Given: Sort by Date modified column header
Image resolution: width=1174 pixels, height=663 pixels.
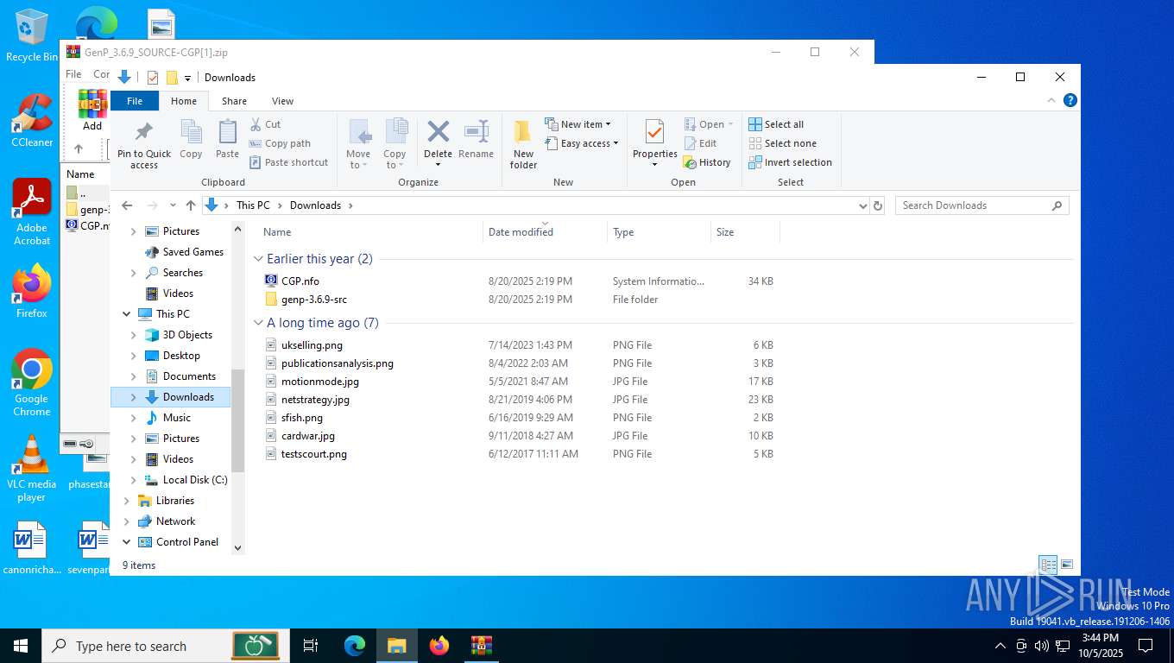Looking at the screenshot, I should tap(546, 232).
